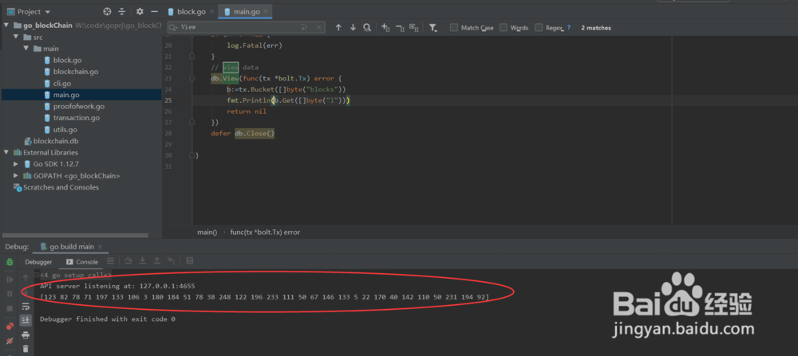Click the locate/scroll from source icon
Image resolution: width=798 pixels, height=356 pixels.
point(107,11)
